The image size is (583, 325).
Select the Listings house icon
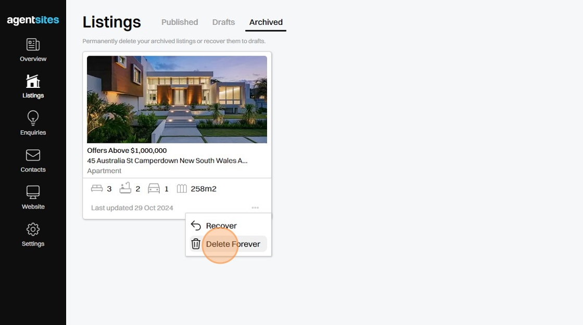tap(33, 81)
